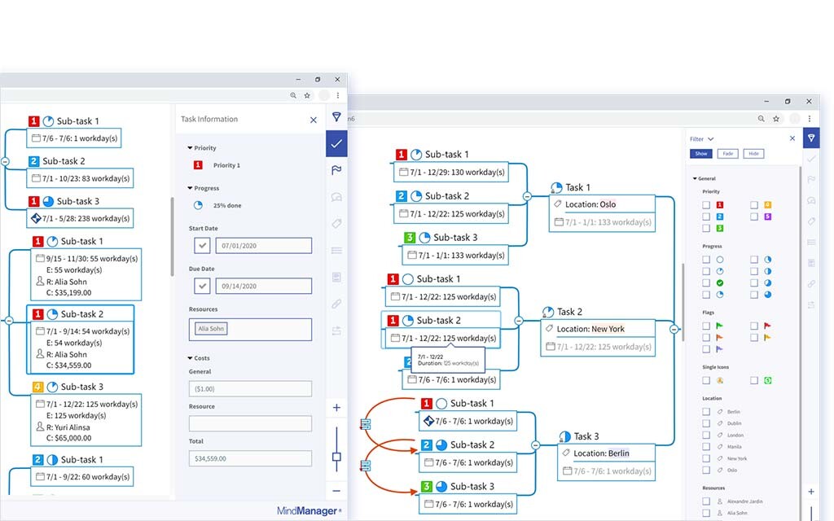The image size is (834, 521).
Task: Open filter icon in left window sidebar
Action: pyautogui.click(x=336, y=117)
